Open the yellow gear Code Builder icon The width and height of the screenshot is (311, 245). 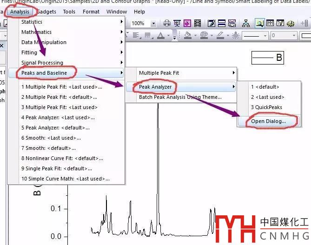point(291,23)
